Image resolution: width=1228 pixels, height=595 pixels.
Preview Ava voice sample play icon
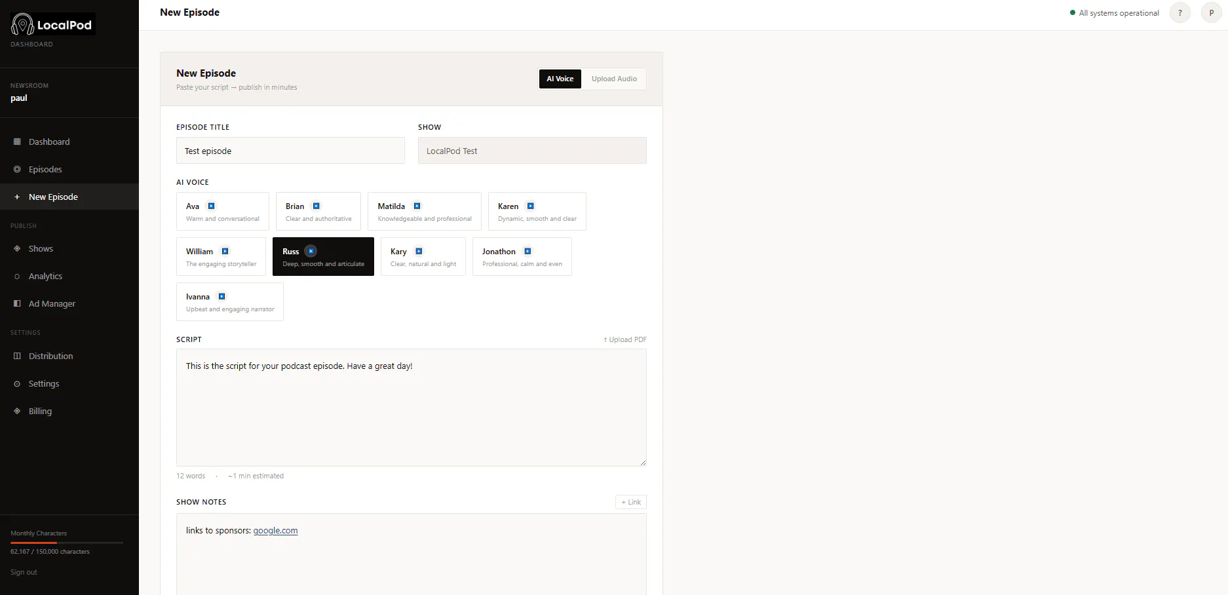pyautogui.click(x=211, y=206)
